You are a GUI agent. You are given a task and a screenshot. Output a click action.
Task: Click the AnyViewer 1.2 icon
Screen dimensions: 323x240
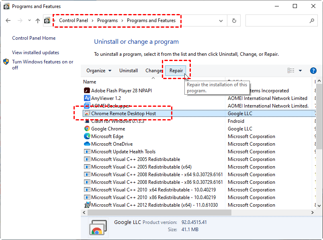(x=87, y=98)
